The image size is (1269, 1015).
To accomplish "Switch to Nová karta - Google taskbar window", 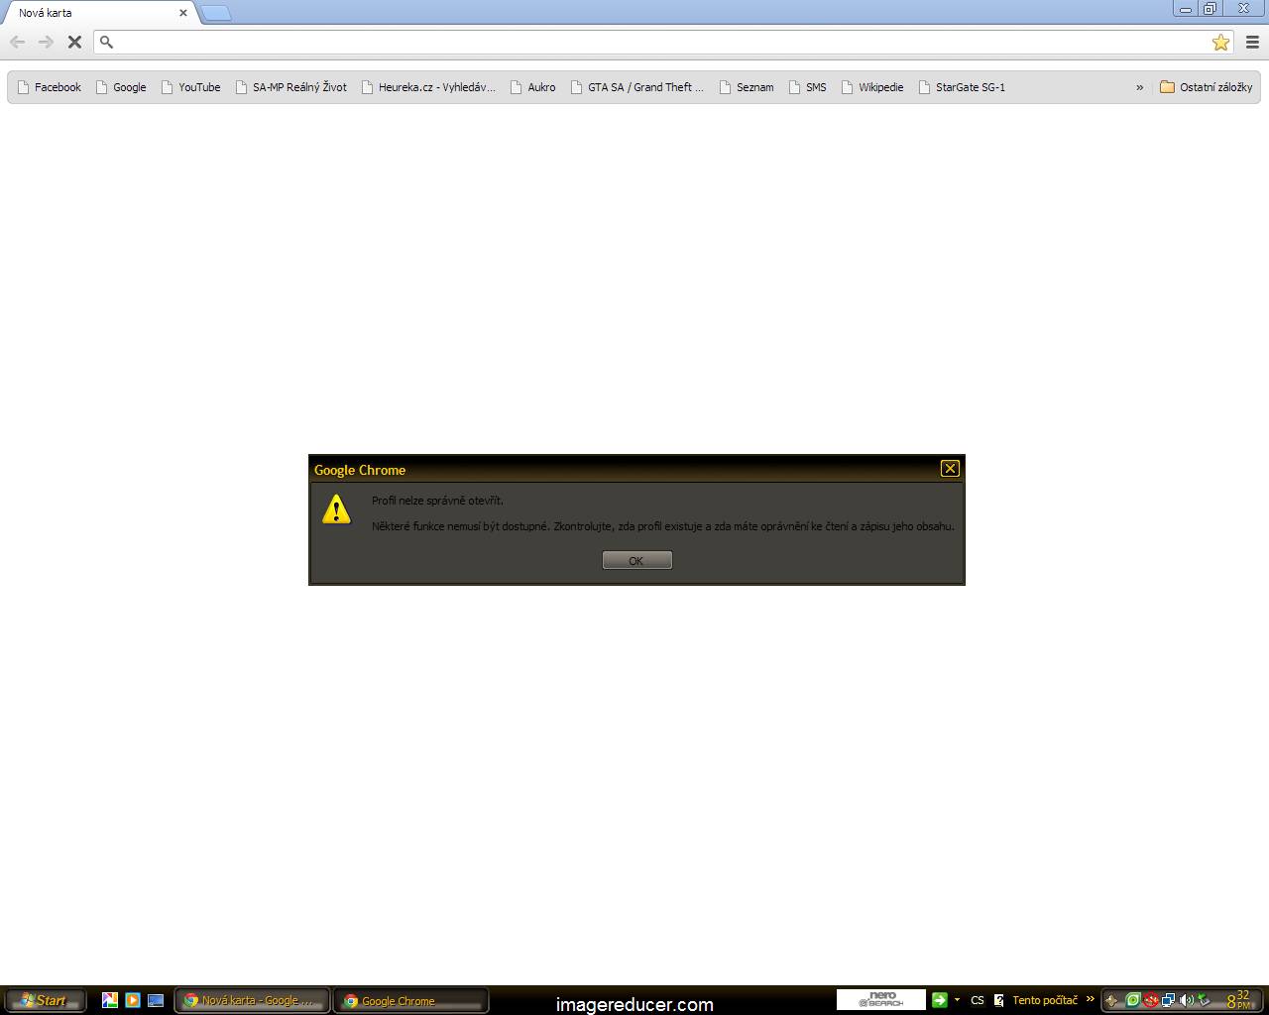I will click(252, 1000).
